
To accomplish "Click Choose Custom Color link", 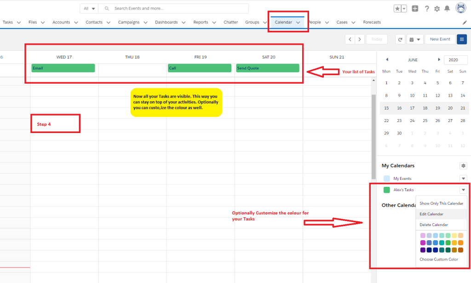I will coord(439,260).
